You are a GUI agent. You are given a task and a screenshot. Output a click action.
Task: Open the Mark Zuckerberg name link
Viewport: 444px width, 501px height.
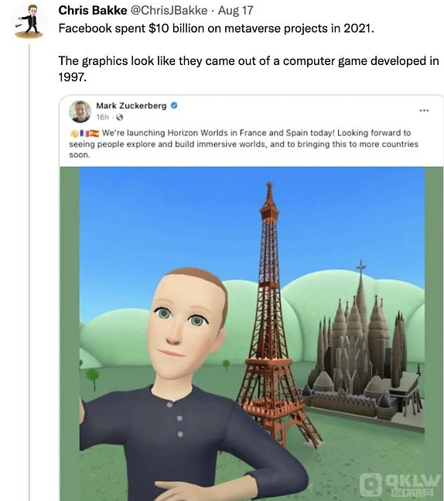pyautogui.click(x=131, y=106)
